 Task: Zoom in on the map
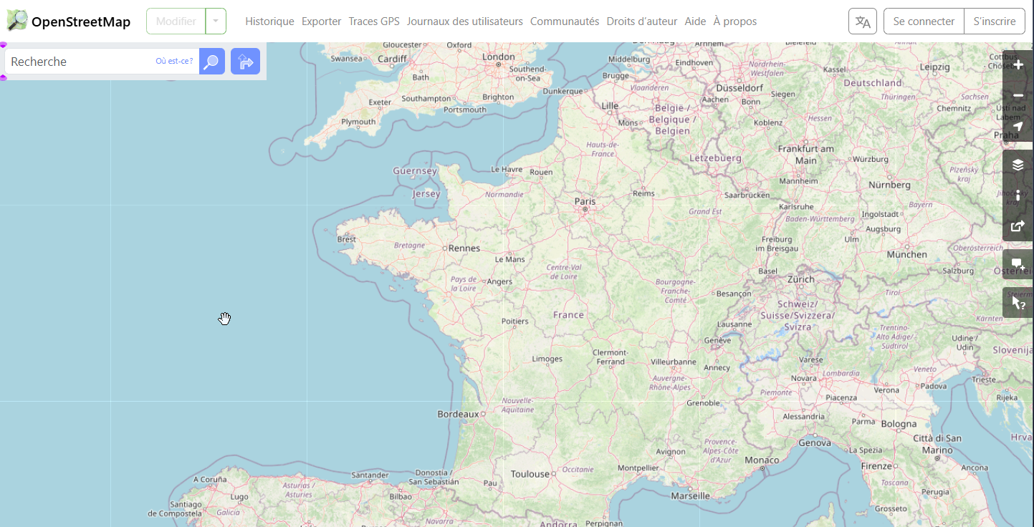1018,64
